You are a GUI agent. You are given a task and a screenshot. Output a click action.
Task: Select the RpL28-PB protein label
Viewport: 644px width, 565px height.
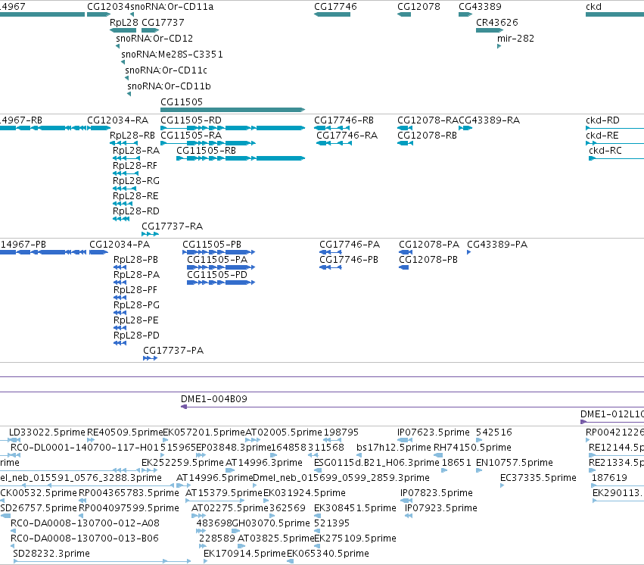(x=136, y=260)
